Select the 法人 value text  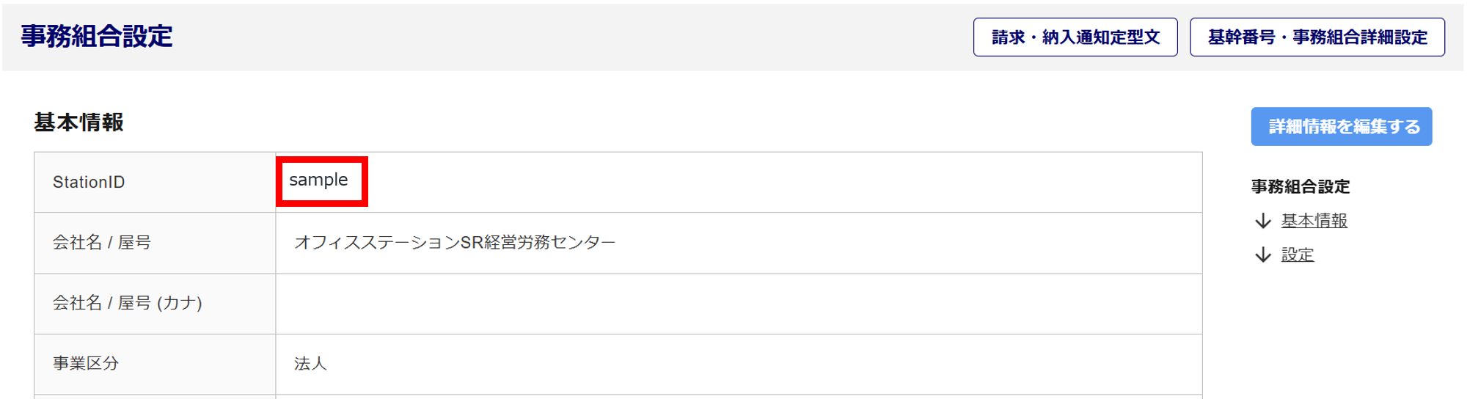[x=310, y=364]
